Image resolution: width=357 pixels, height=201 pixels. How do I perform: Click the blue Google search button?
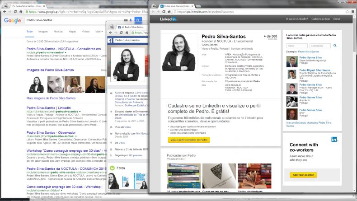(x=138, y=20)
